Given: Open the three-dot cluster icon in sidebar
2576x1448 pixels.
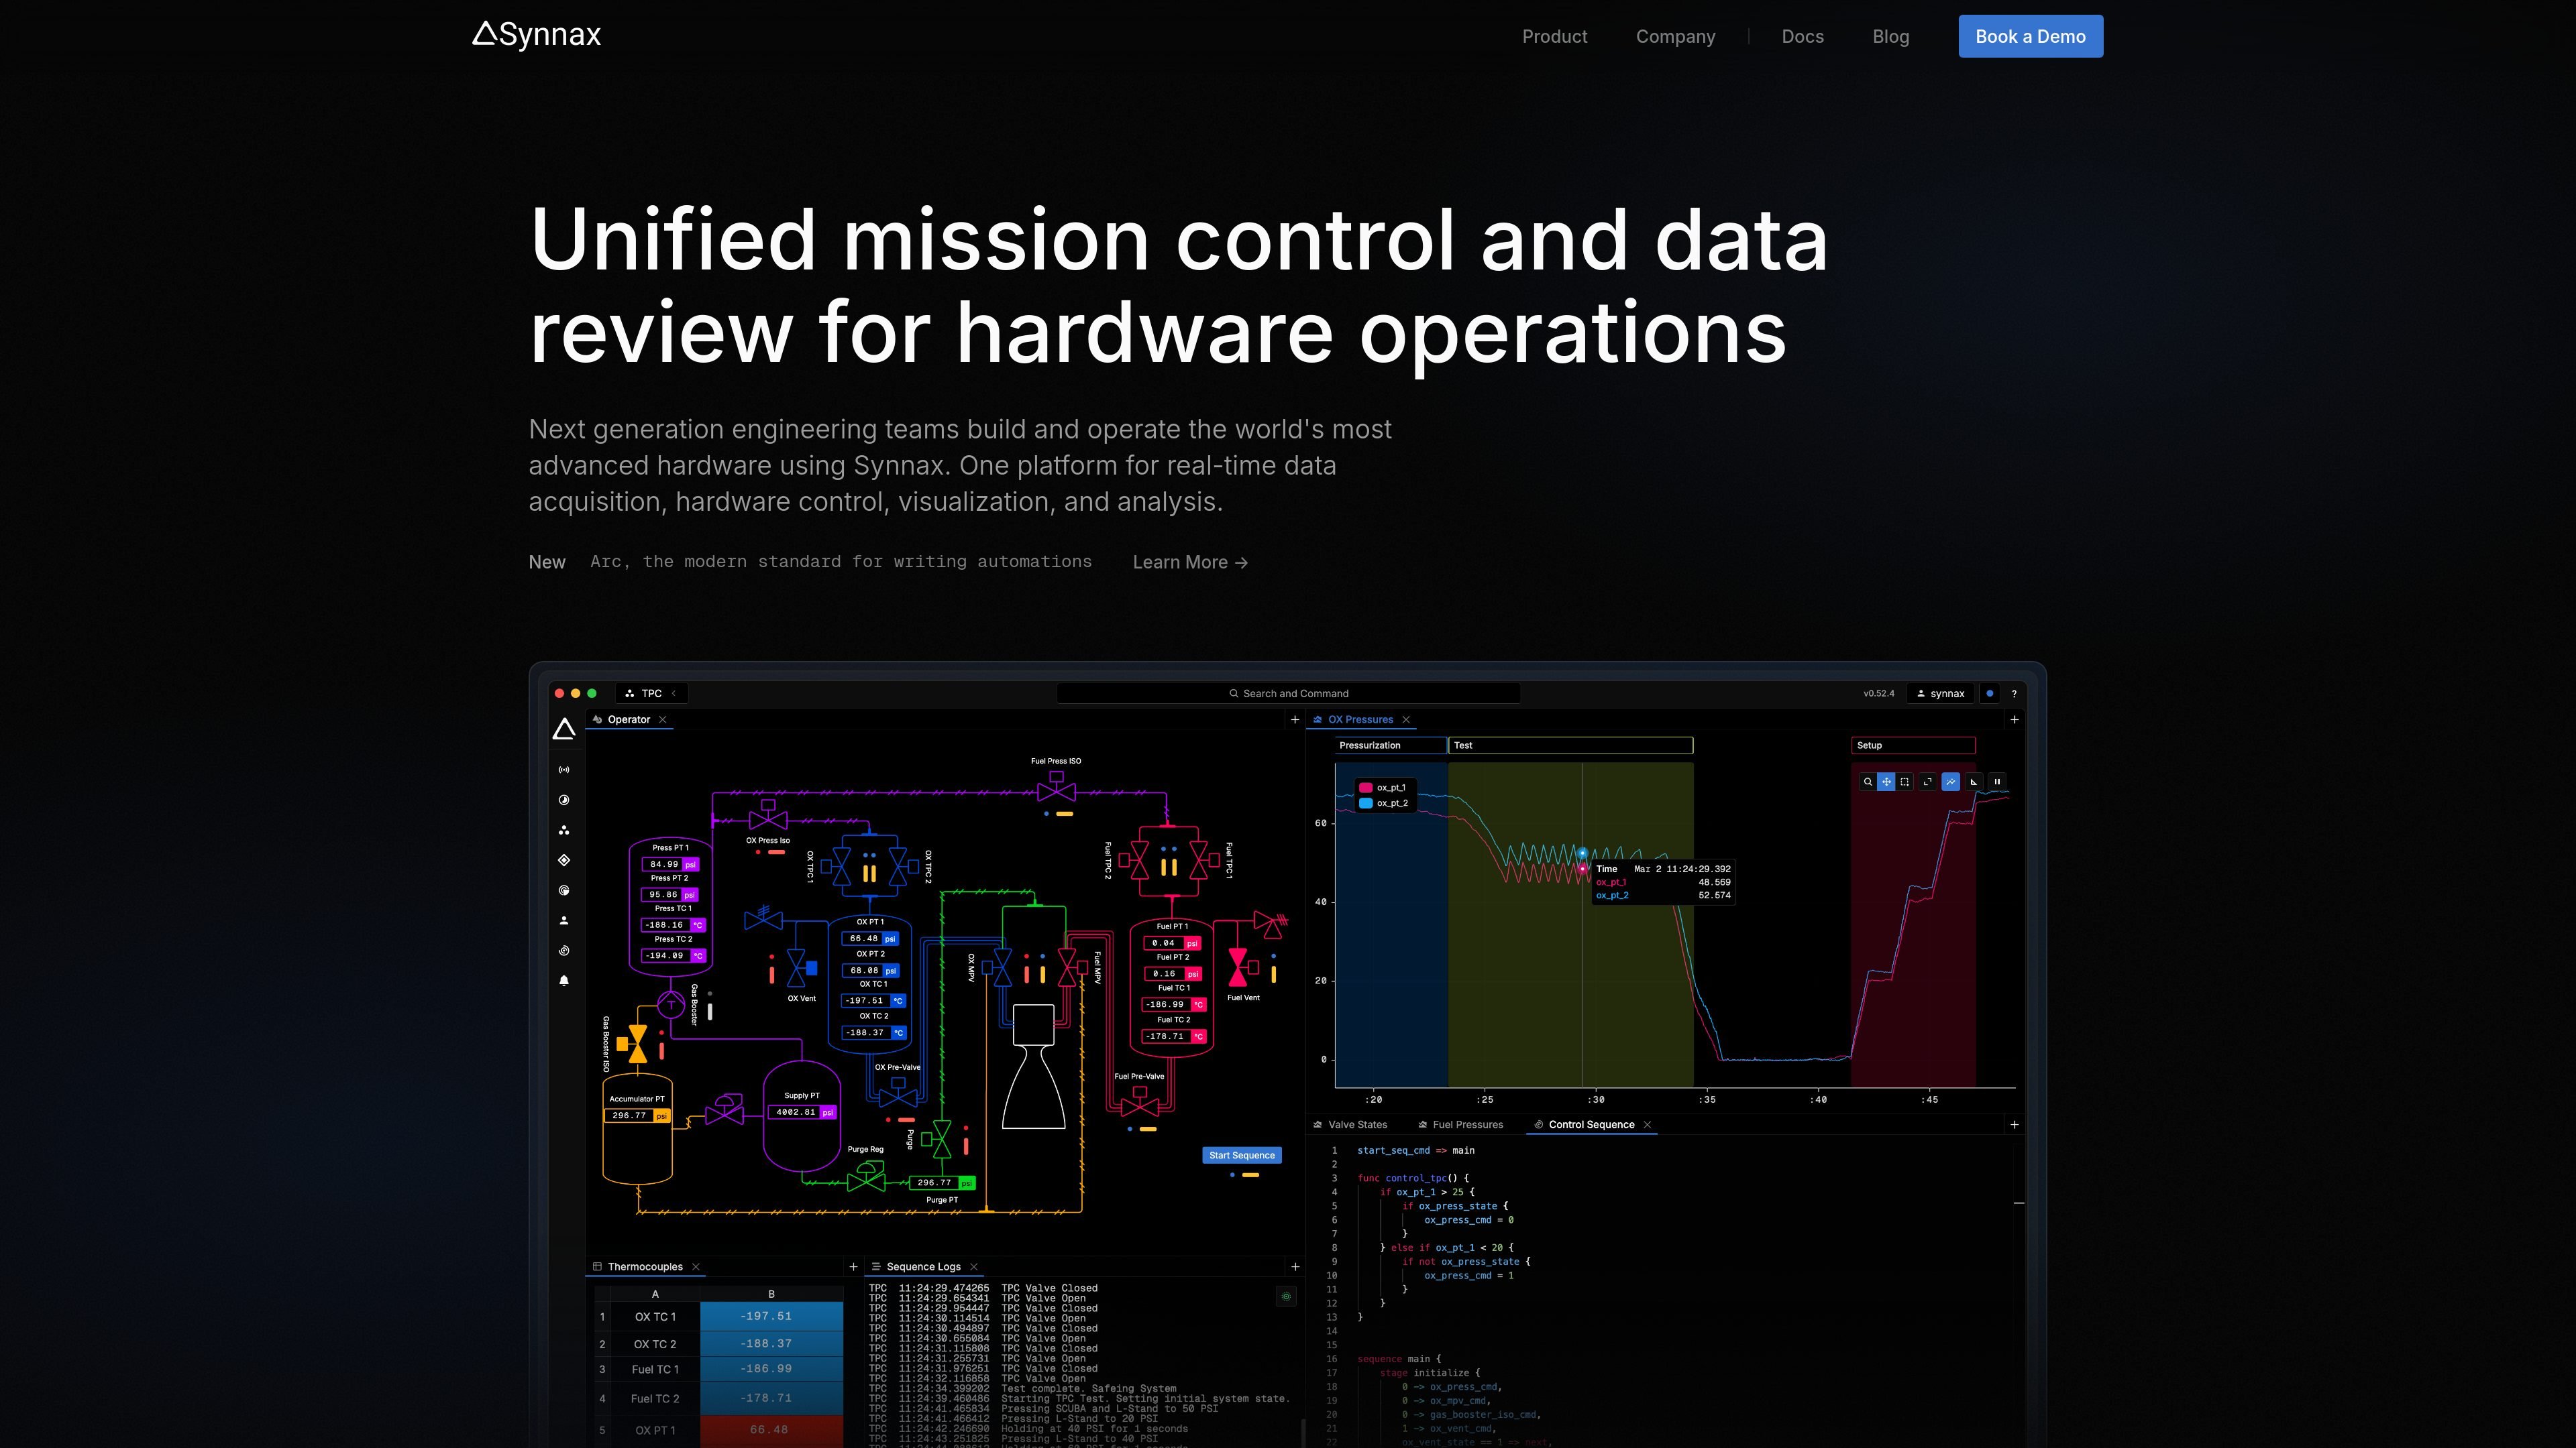Looking at the screenshot, I should 564,831.
